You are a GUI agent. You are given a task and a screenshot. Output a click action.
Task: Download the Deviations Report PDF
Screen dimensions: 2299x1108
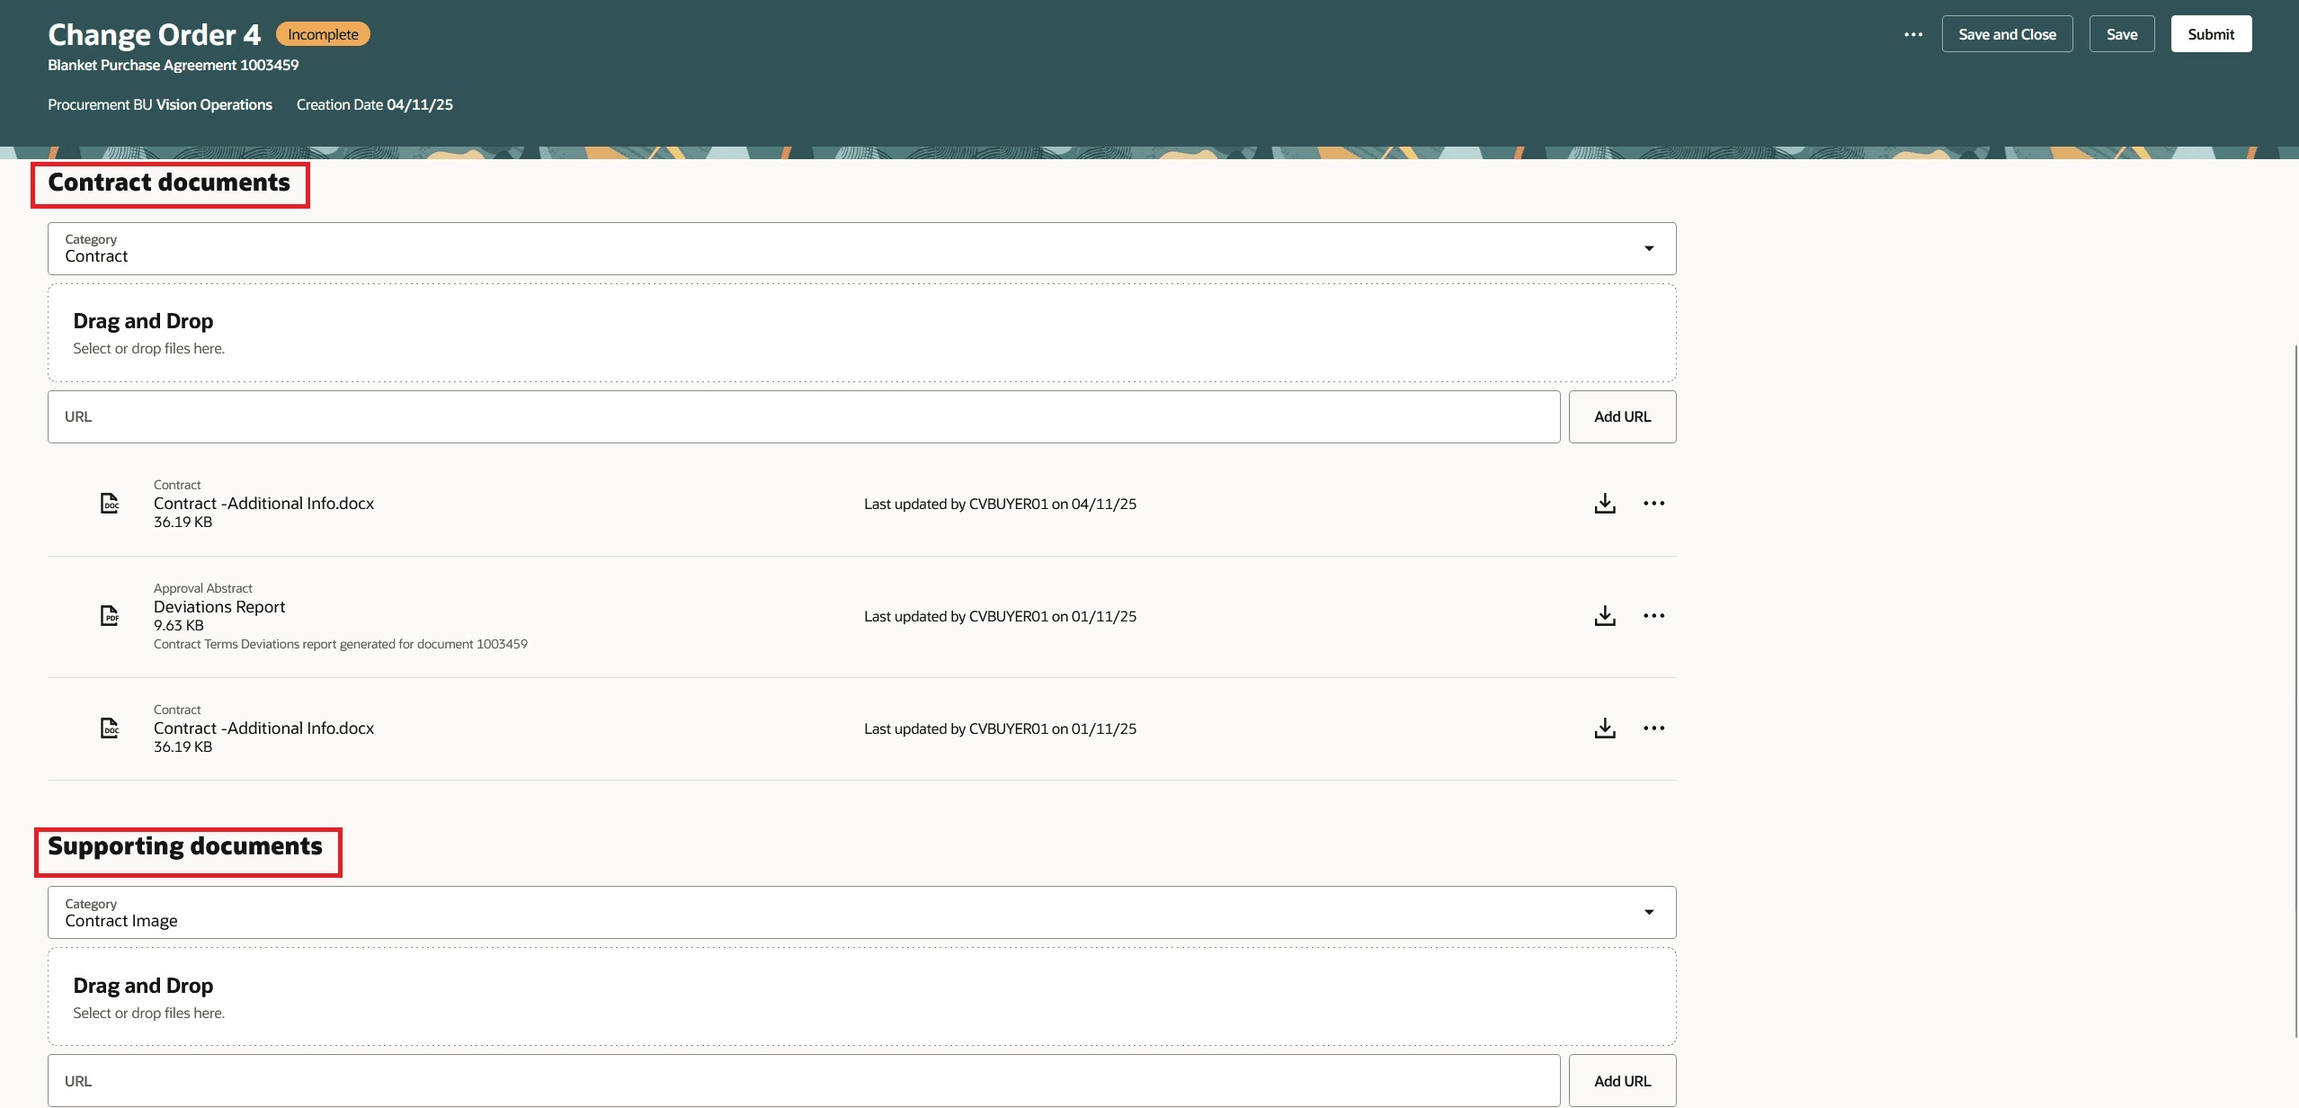point(1605,615)
